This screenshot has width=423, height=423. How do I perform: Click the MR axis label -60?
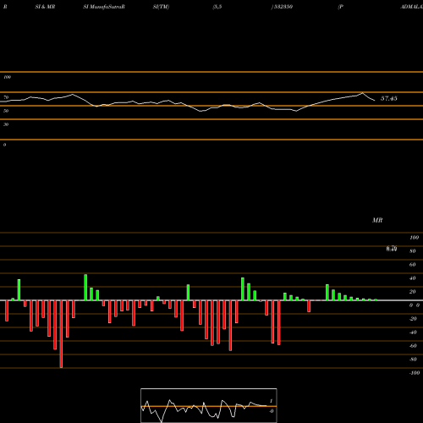(413, 346)
